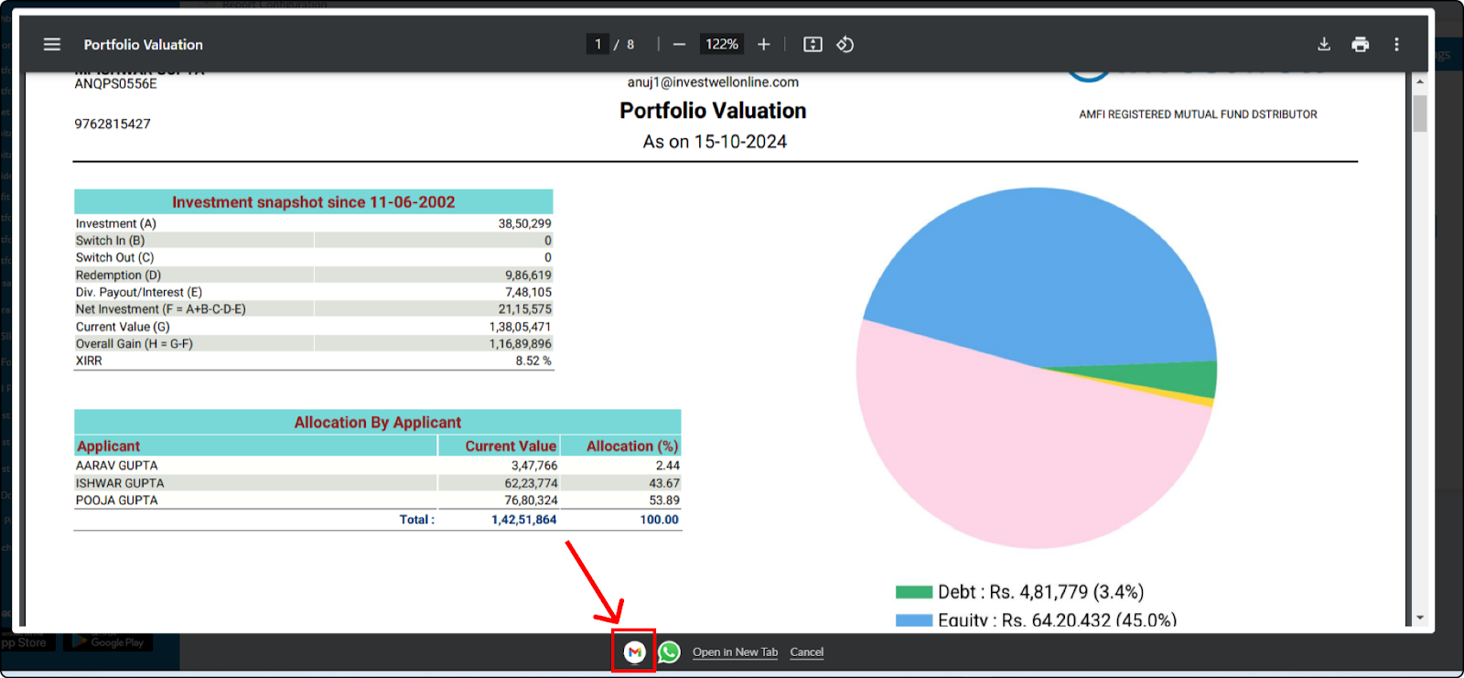
Task: Click the As on 15-10-2024 date text
Action: click(715, 142)
